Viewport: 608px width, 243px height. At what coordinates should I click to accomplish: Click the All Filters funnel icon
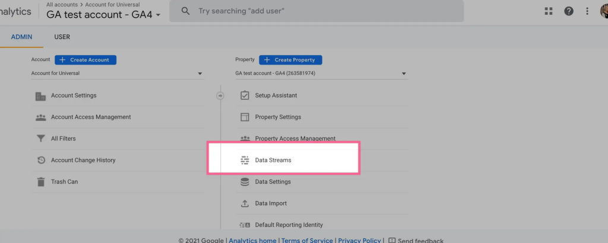(x=41, y=139)
